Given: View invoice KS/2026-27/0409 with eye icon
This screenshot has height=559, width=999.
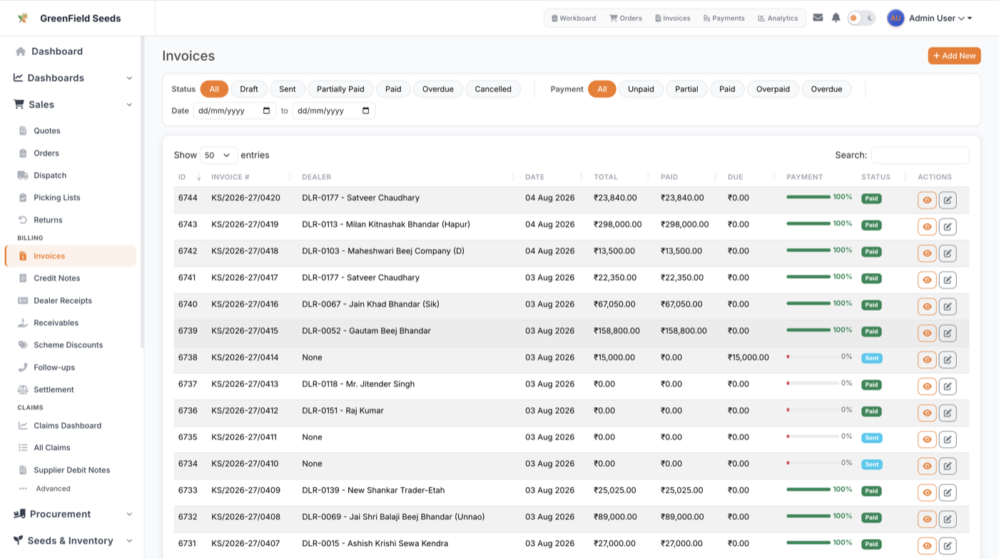Looking at the screenshot, I should 927,493.
